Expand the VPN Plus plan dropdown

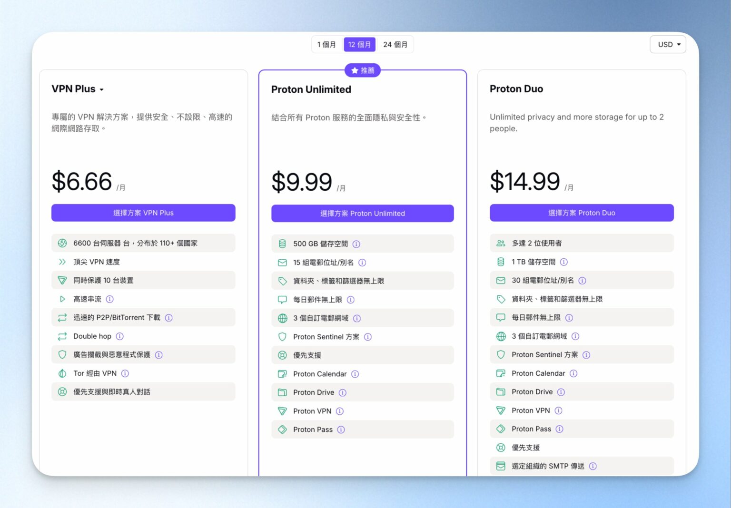click(x=102, y=89)
